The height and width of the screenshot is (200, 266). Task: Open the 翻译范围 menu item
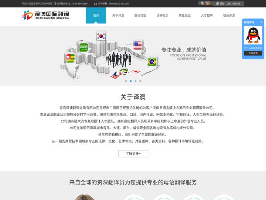[x=140, y=16]
